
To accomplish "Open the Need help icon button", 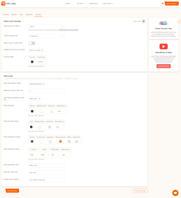I will click(x=143, y=21).
